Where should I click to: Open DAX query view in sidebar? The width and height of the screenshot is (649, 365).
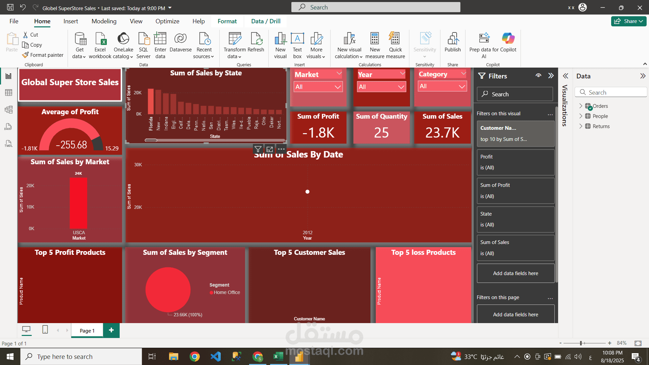[8, 127]
